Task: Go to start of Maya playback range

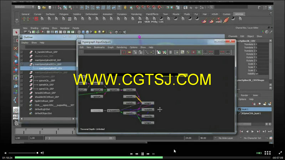Action: click(242, 132)
